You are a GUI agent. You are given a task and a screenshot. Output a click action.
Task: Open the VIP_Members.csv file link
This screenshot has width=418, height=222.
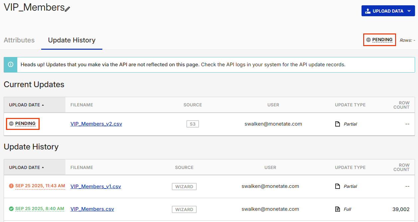click(x=92, y=209)
